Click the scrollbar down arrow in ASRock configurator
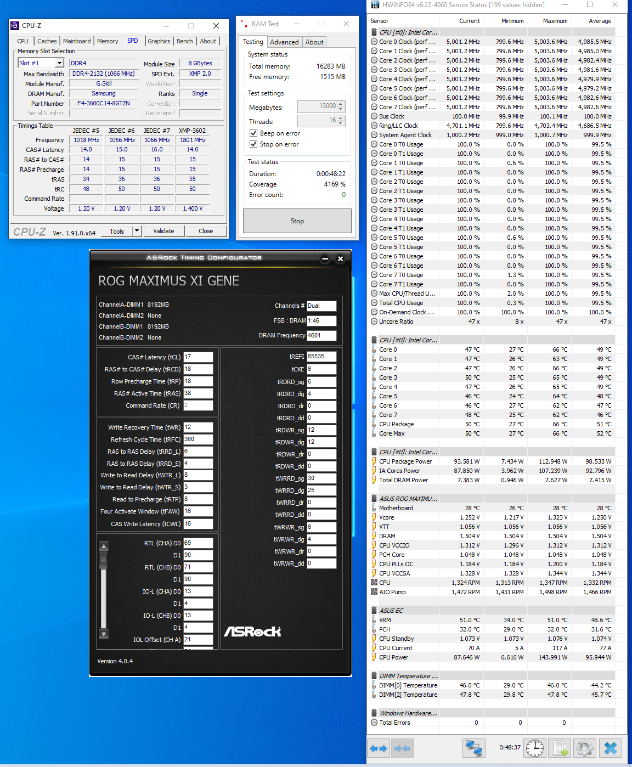This screenshot has height=767, width=632. coord(103,634)
